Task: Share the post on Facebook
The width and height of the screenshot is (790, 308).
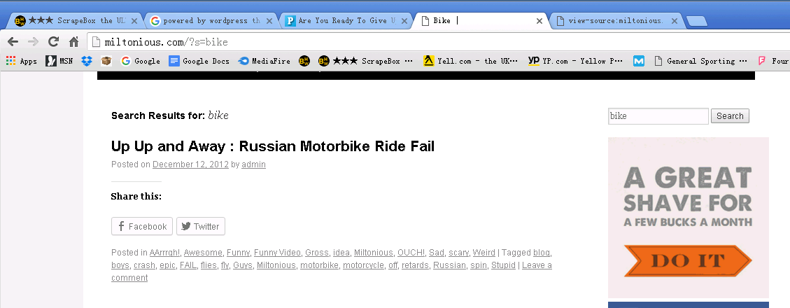Action: pos(142,226)
